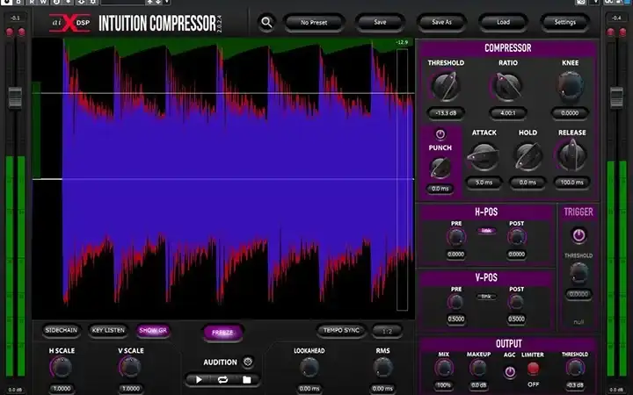The height and width of the screenshot is (395, 633).
Task: Select the Makeup 0.0 dB value field
Action: click(478, 385)
